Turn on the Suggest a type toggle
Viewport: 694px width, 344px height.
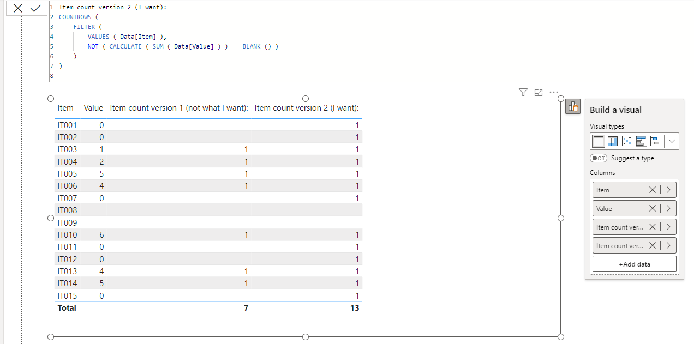pos(599,158)
